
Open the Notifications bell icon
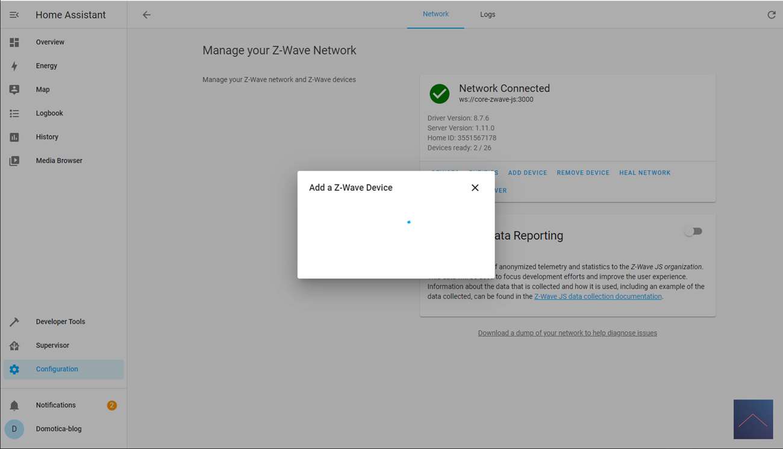click(x=14, y=405)
